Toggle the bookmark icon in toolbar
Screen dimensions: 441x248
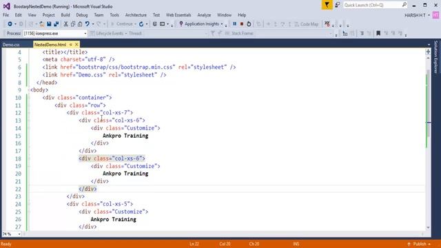pos(378,34)
